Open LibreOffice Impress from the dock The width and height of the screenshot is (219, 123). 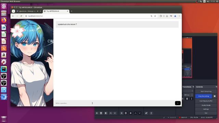click(x=4, y=41)
